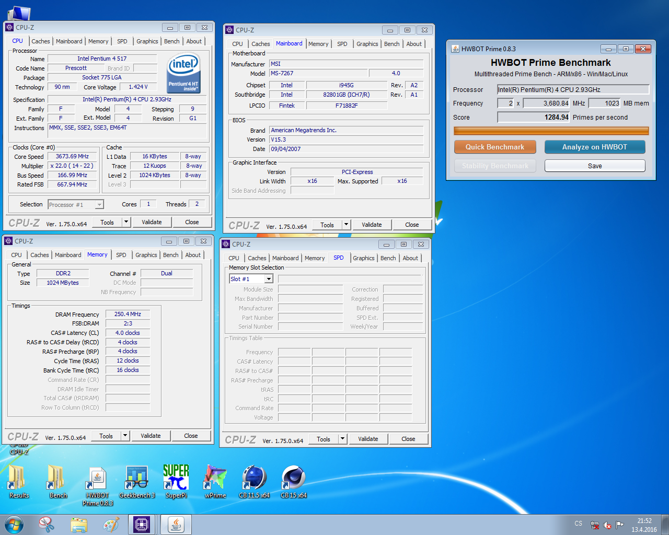Open Memory tab in CPU-Z SPD window
This screenshot has width=669, height=535.
click(x=315, y=258)
